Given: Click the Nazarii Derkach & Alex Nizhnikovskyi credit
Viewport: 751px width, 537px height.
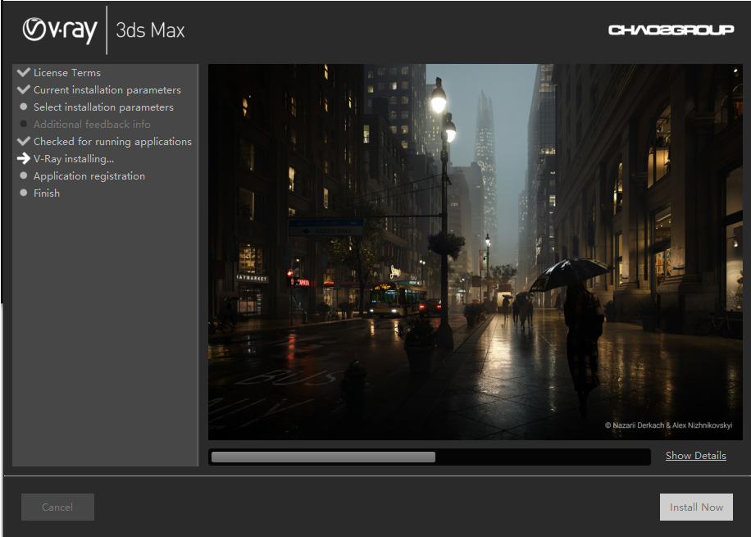Looking at the screenshot, I should 669,426.
